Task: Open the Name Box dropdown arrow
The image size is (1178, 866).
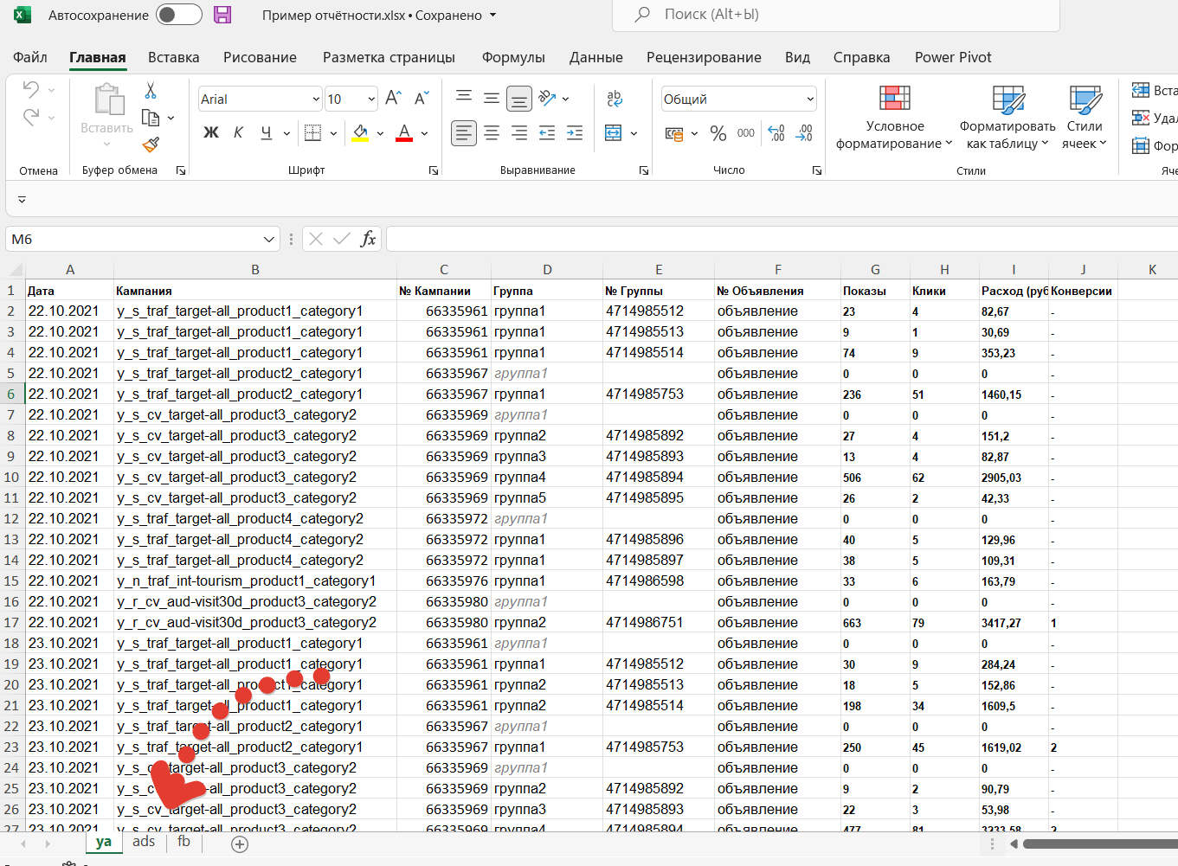Action: (269, 240)
